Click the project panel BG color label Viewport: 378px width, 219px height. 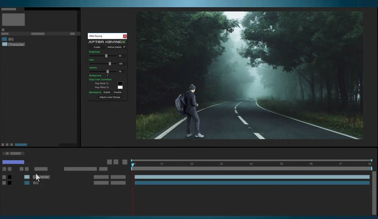pos(5,39)
